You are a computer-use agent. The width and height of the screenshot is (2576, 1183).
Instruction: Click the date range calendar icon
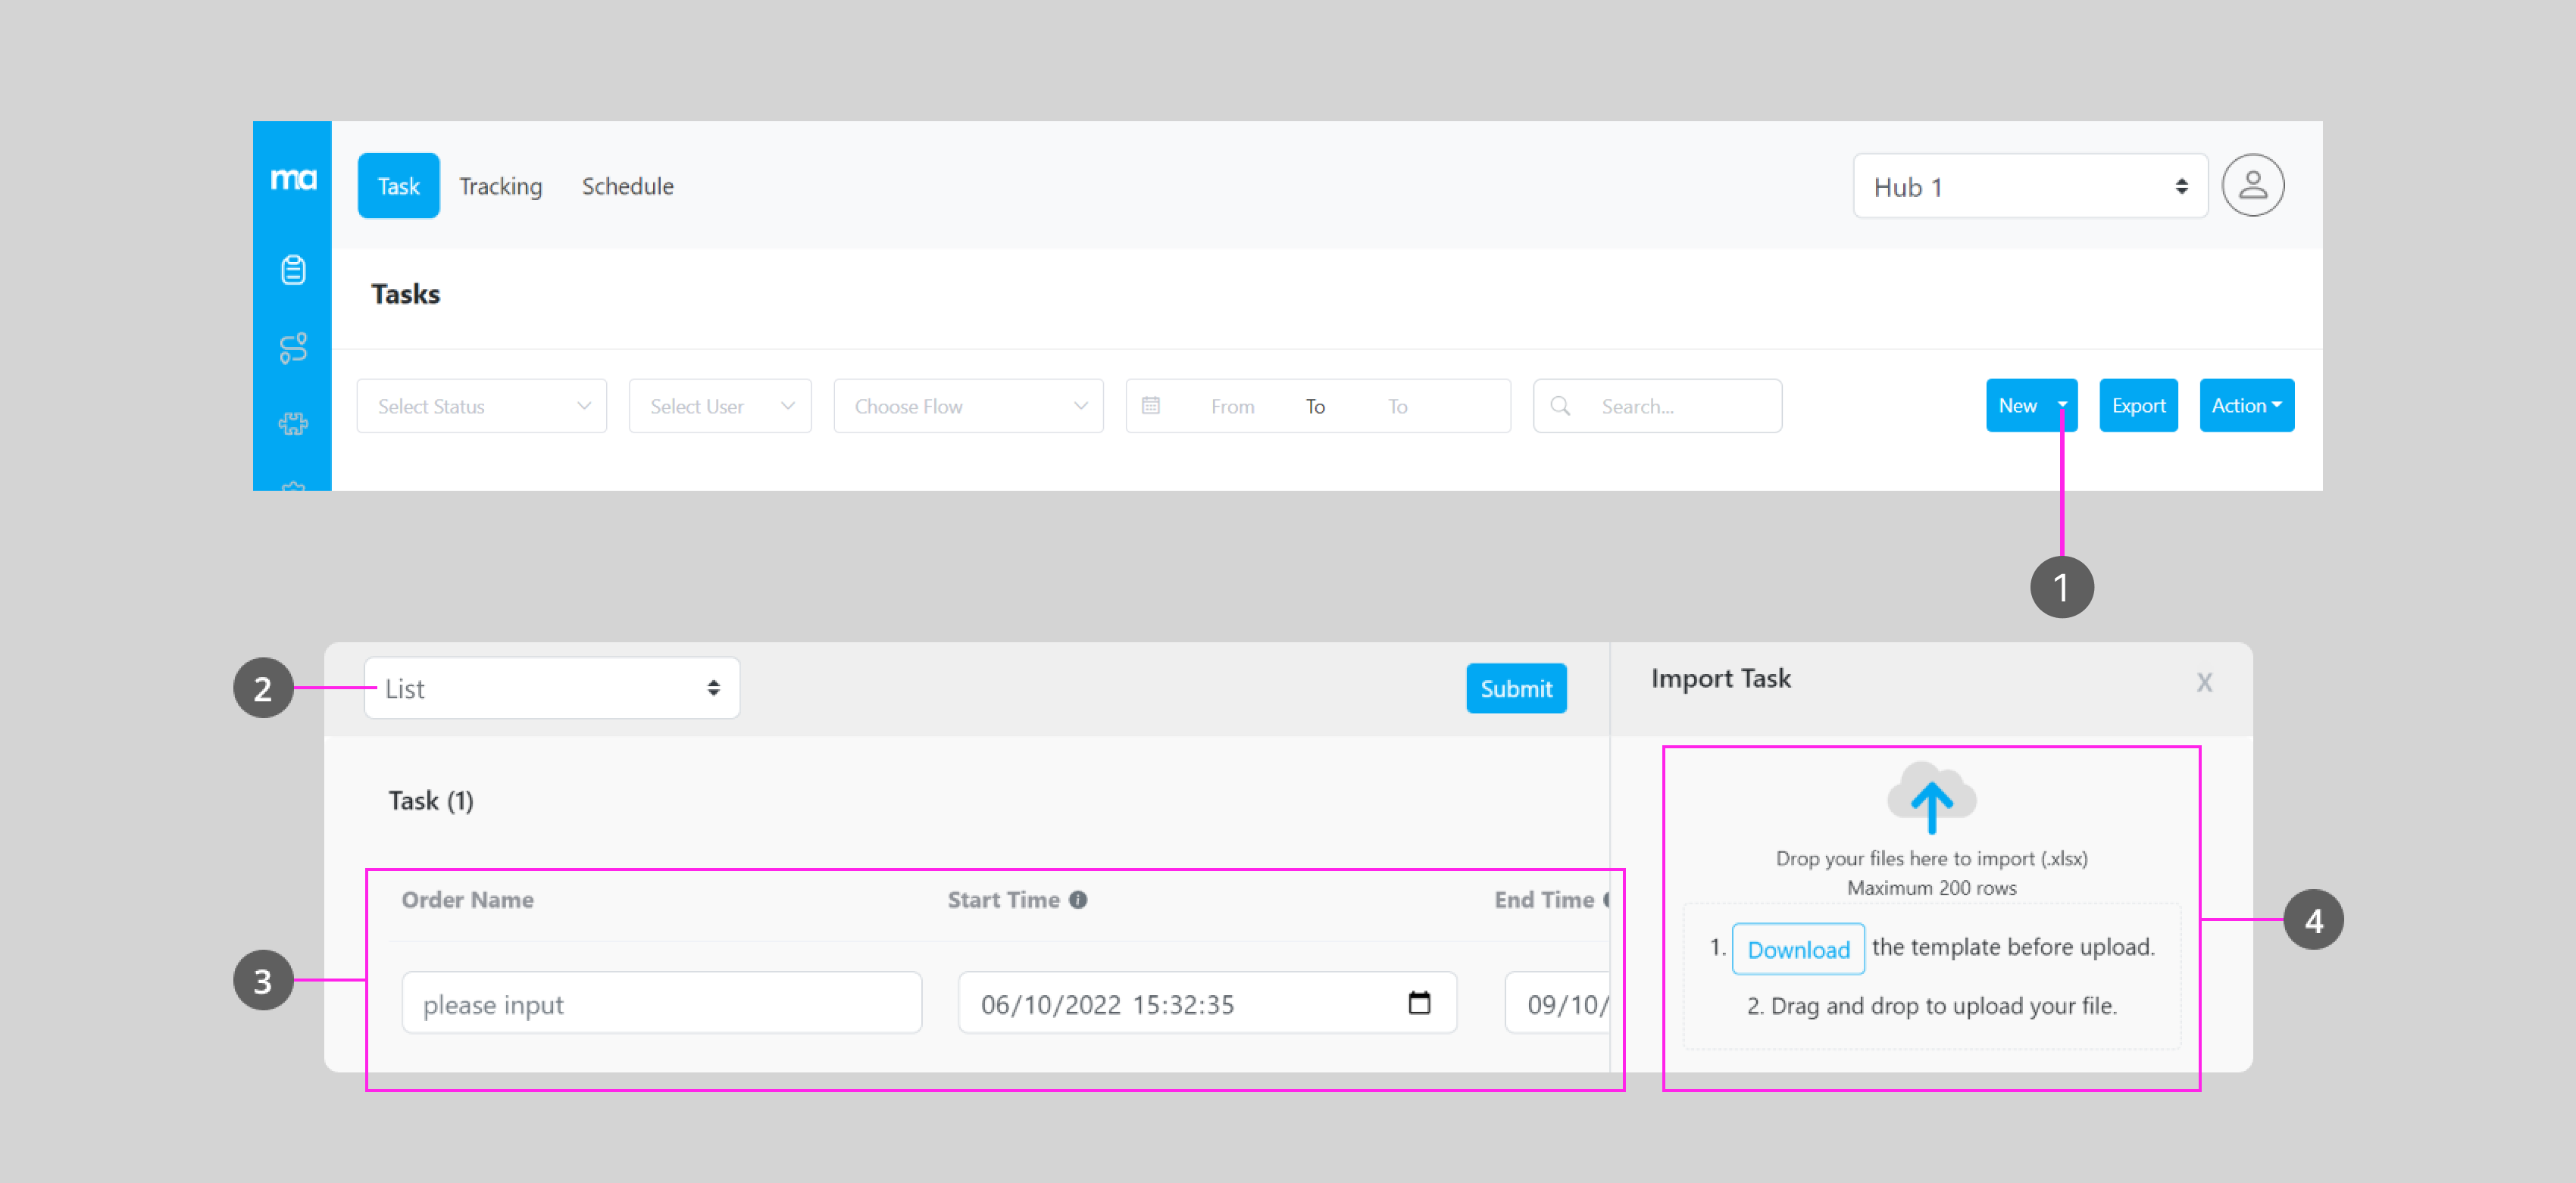[x=1151, y=406]
